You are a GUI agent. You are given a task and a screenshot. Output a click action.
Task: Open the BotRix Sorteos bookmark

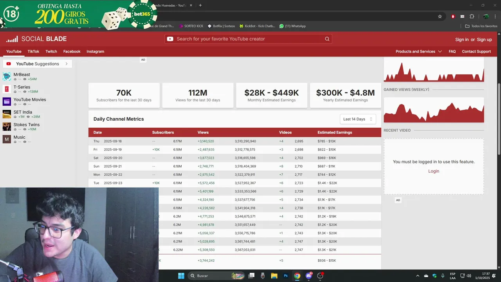pos(221,26)
